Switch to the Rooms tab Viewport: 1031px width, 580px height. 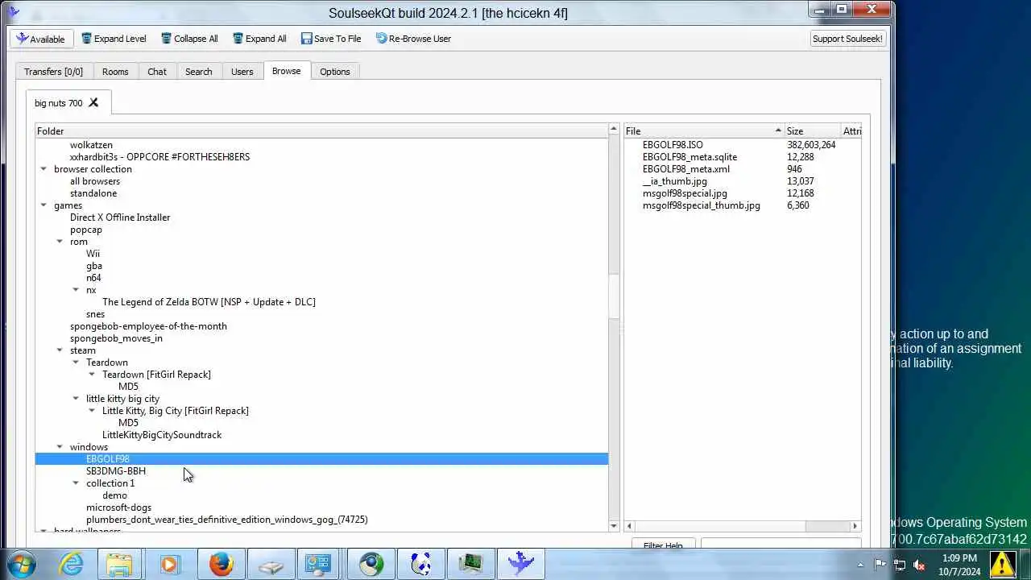click(x=115, y=72)
